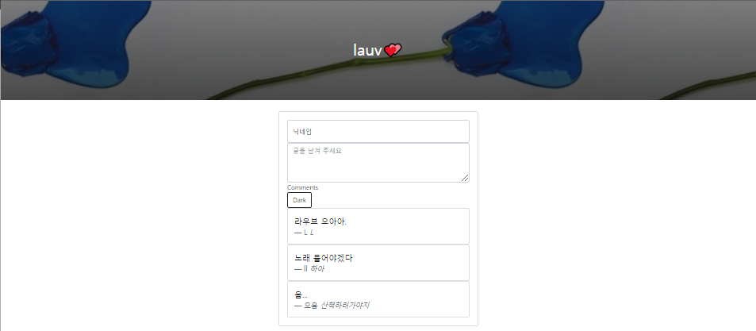Screen dimensions: 756x331
Task: Focus the 닉네임 nickname input field
Action: (x=378, y=131)
